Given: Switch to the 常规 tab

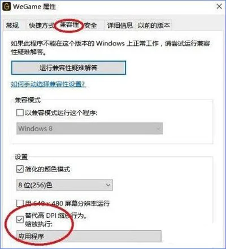Looking at the screenshot, I should (x=12, y=25).
